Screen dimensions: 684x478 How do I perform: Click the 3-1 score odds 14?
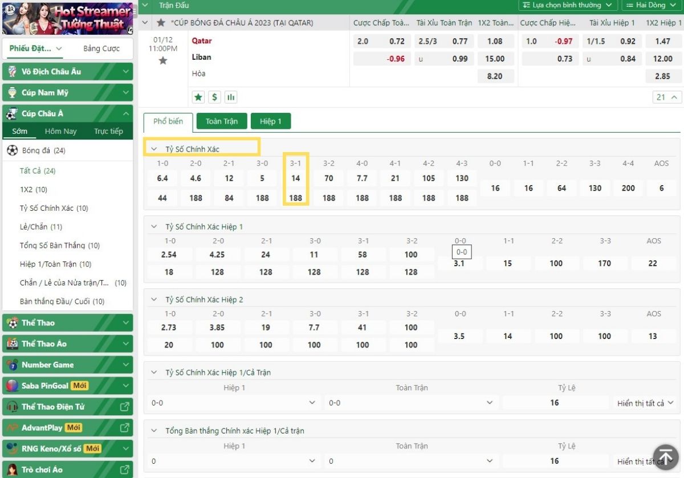pos(295,178)
